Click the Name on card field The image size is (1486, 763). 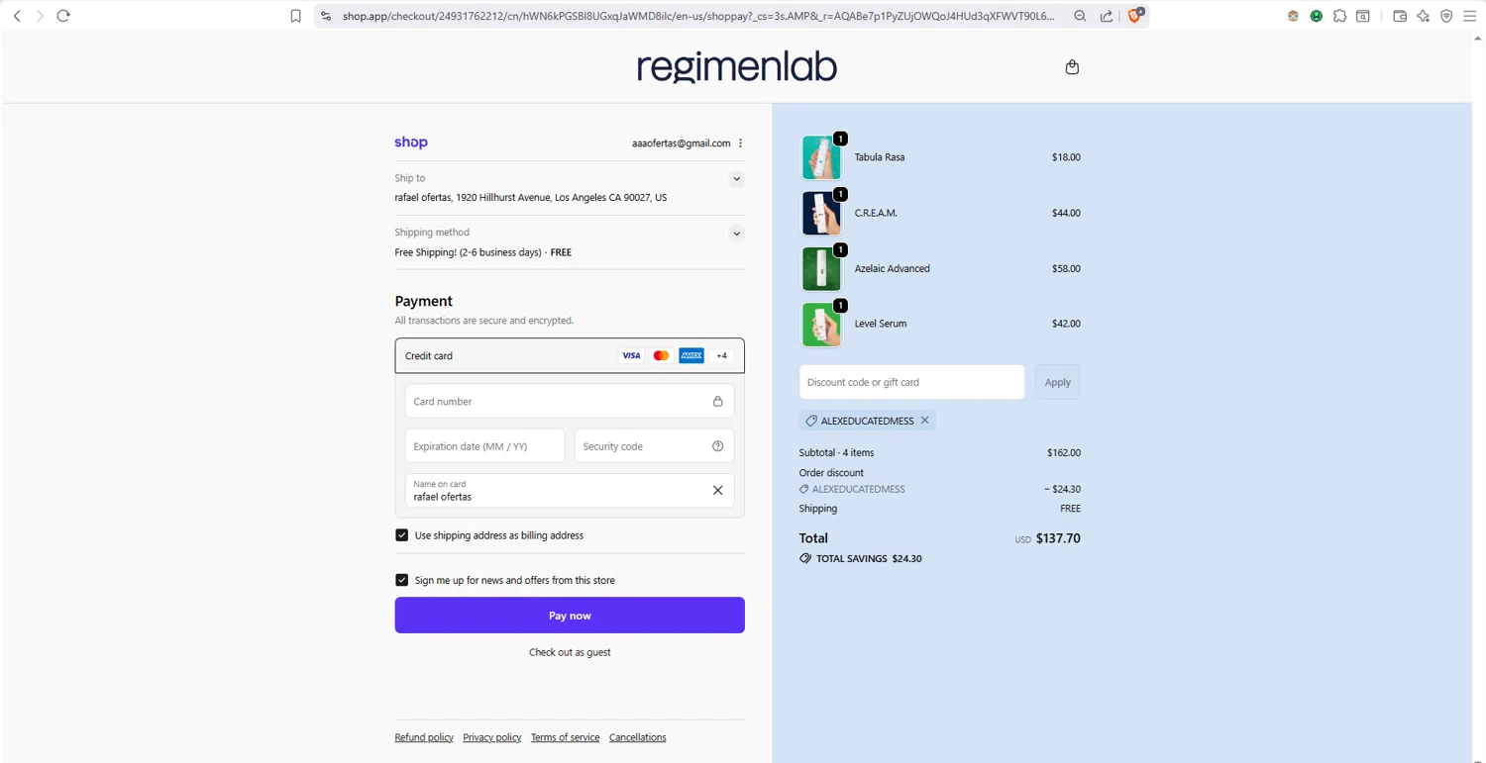point(570,490)
